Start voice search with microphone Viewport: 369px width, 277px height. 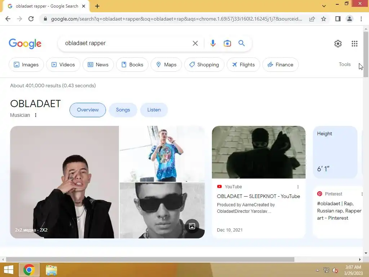(213, 43)
